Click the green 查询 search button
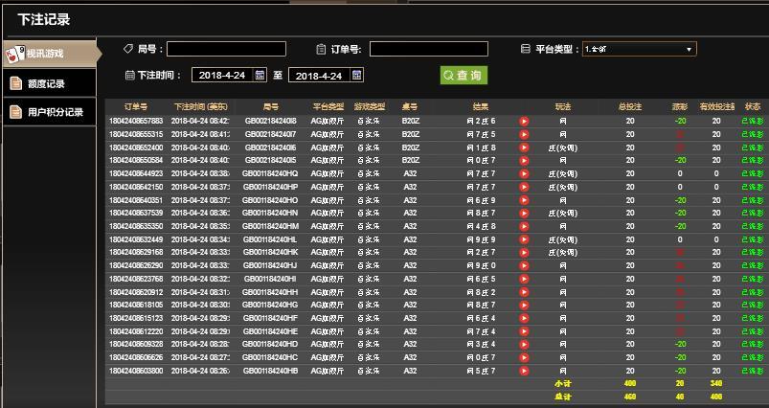 coord(464,75)
